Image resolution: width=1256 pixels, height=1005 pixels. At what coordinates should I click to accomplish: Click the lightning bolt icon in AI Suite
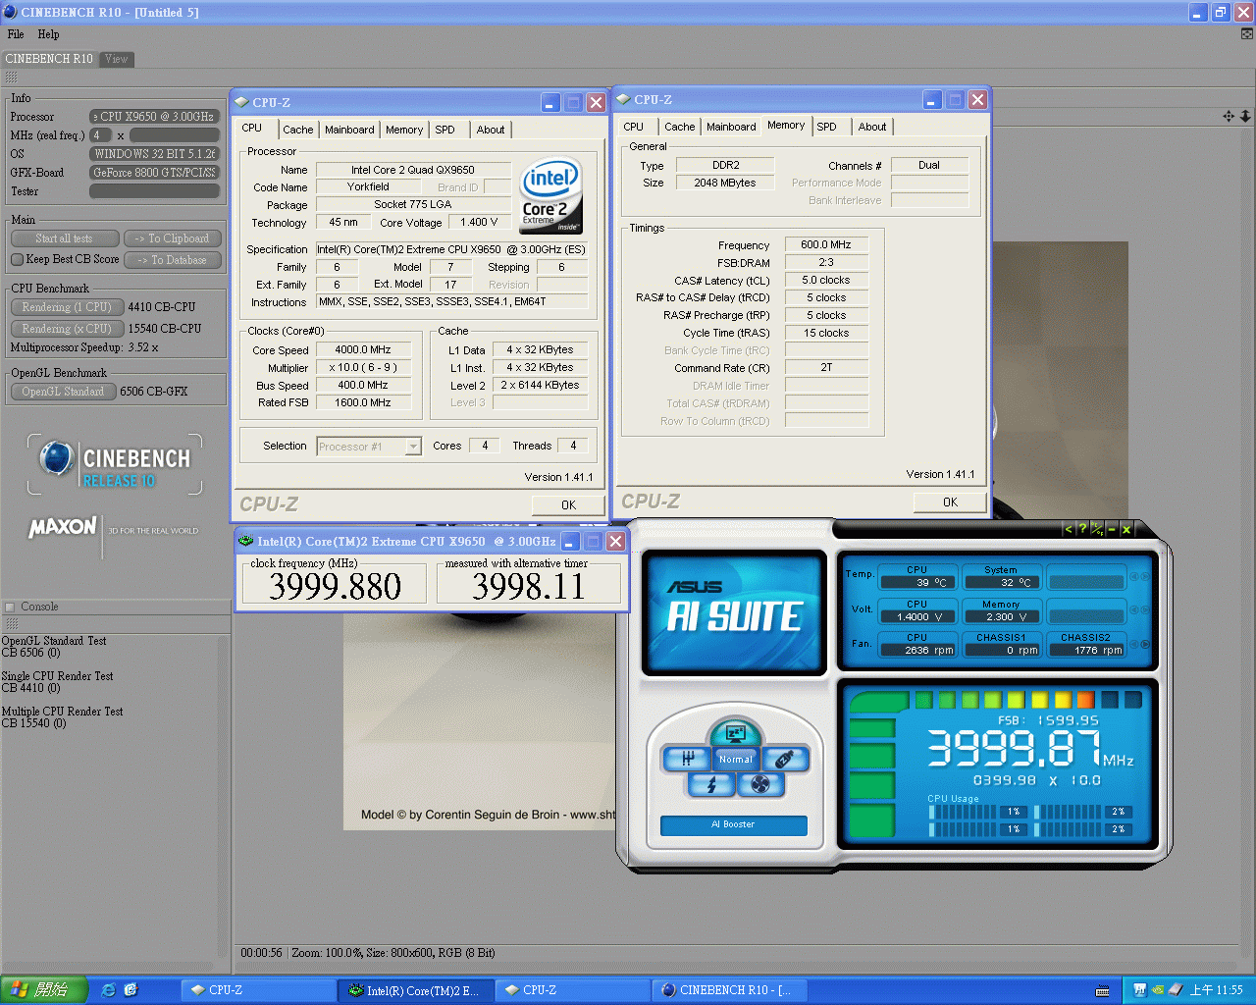pyautogui.click(x=711, y=784)
